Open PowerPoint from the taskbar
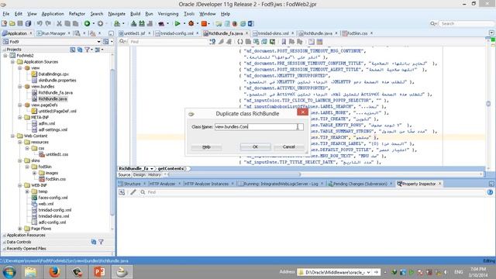The height and width of the screenshot is (279, 496). (x=99, y=272)
